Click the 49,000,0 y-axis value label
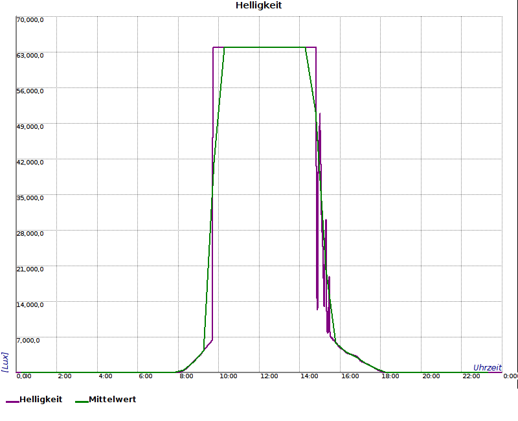518x421 pixels. pos(30,126)
